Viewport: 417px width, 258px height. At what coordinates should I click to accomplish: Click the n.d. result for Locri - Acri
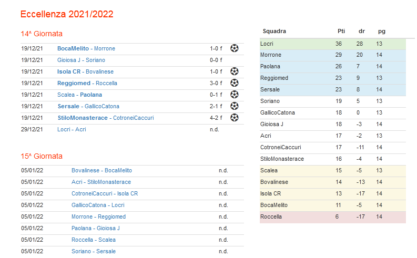(215, 129)
